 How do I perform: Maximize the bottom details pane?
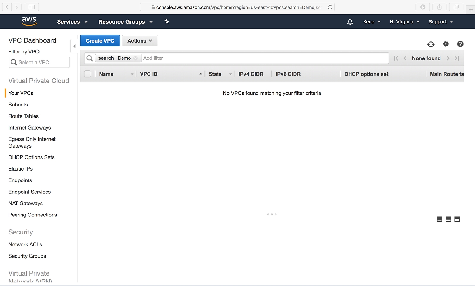(457, 219)
